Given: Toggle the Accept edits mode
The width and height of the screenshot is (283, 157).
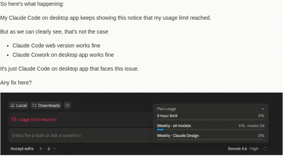Looking at the screenshot, I should pyautogui.click(x=22, y=149).
